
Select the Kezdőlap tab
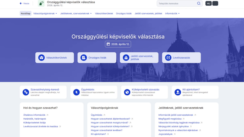pyautogui.click(x=26, y=13)
